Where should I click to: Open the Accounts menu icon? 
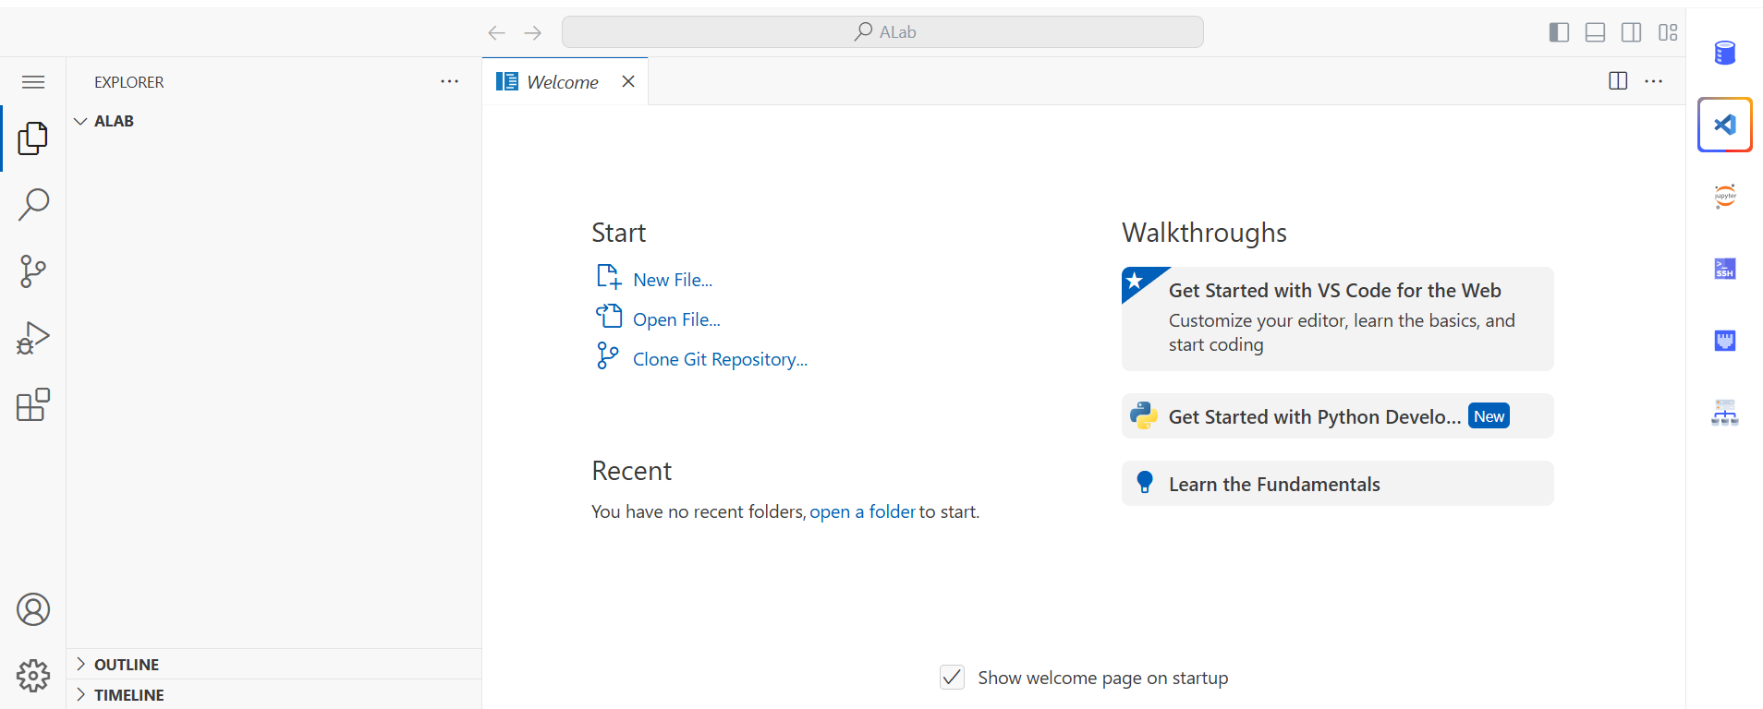[x=33, y=609]
